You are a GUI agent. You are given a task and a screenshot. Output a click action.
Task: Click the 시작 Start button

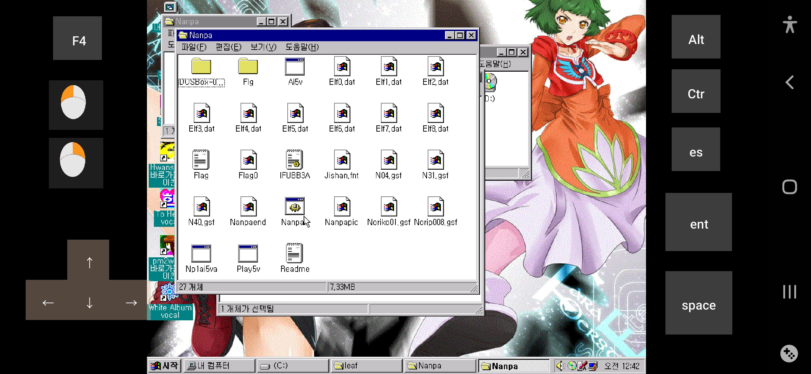165,366
